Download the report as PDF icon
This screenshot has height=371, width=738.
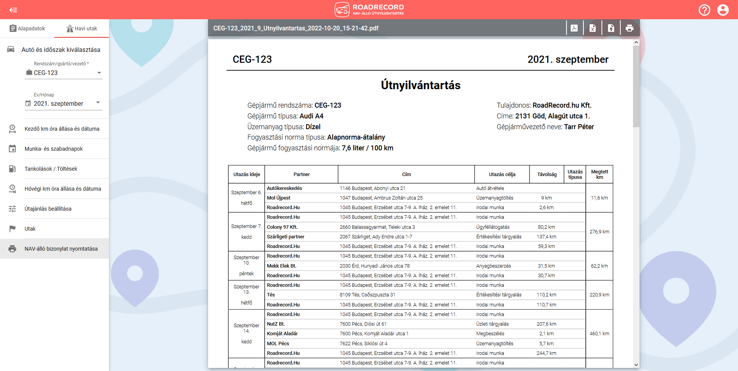(x=574, y=28)
